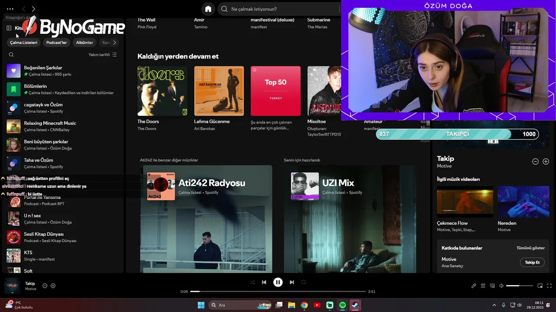
Task: Open the 'Top 50' Turkey playlist card
Action: pyautogui.click(x=276, y=91)
